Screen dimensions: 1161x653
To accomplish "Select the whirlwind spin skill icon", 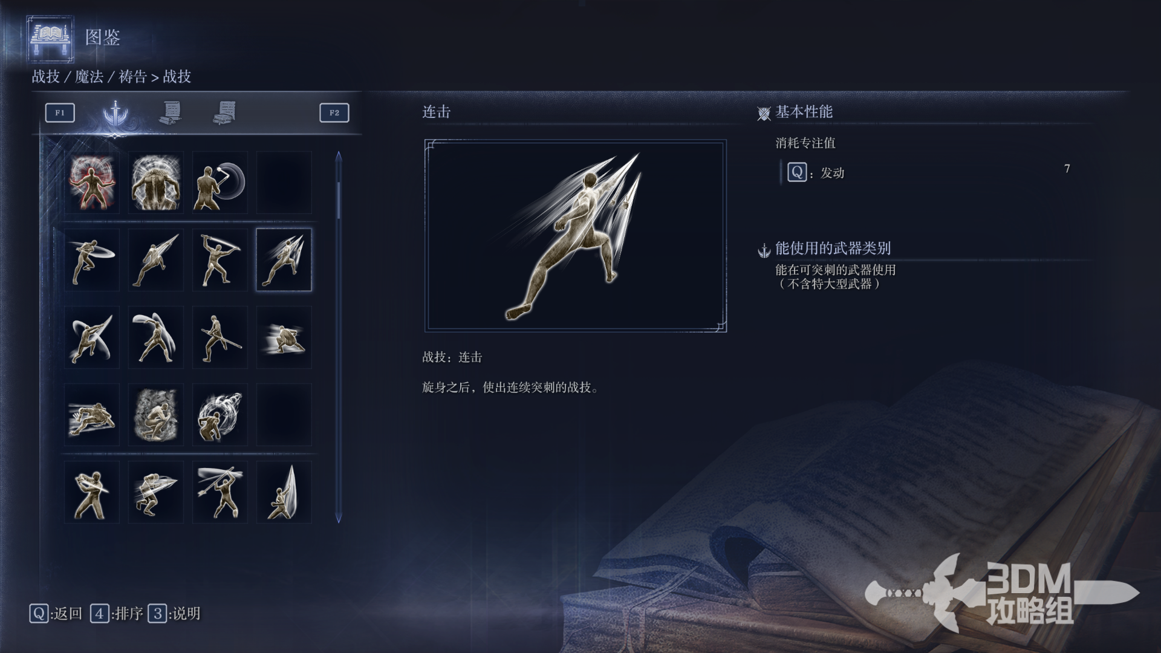I will 220,415.
